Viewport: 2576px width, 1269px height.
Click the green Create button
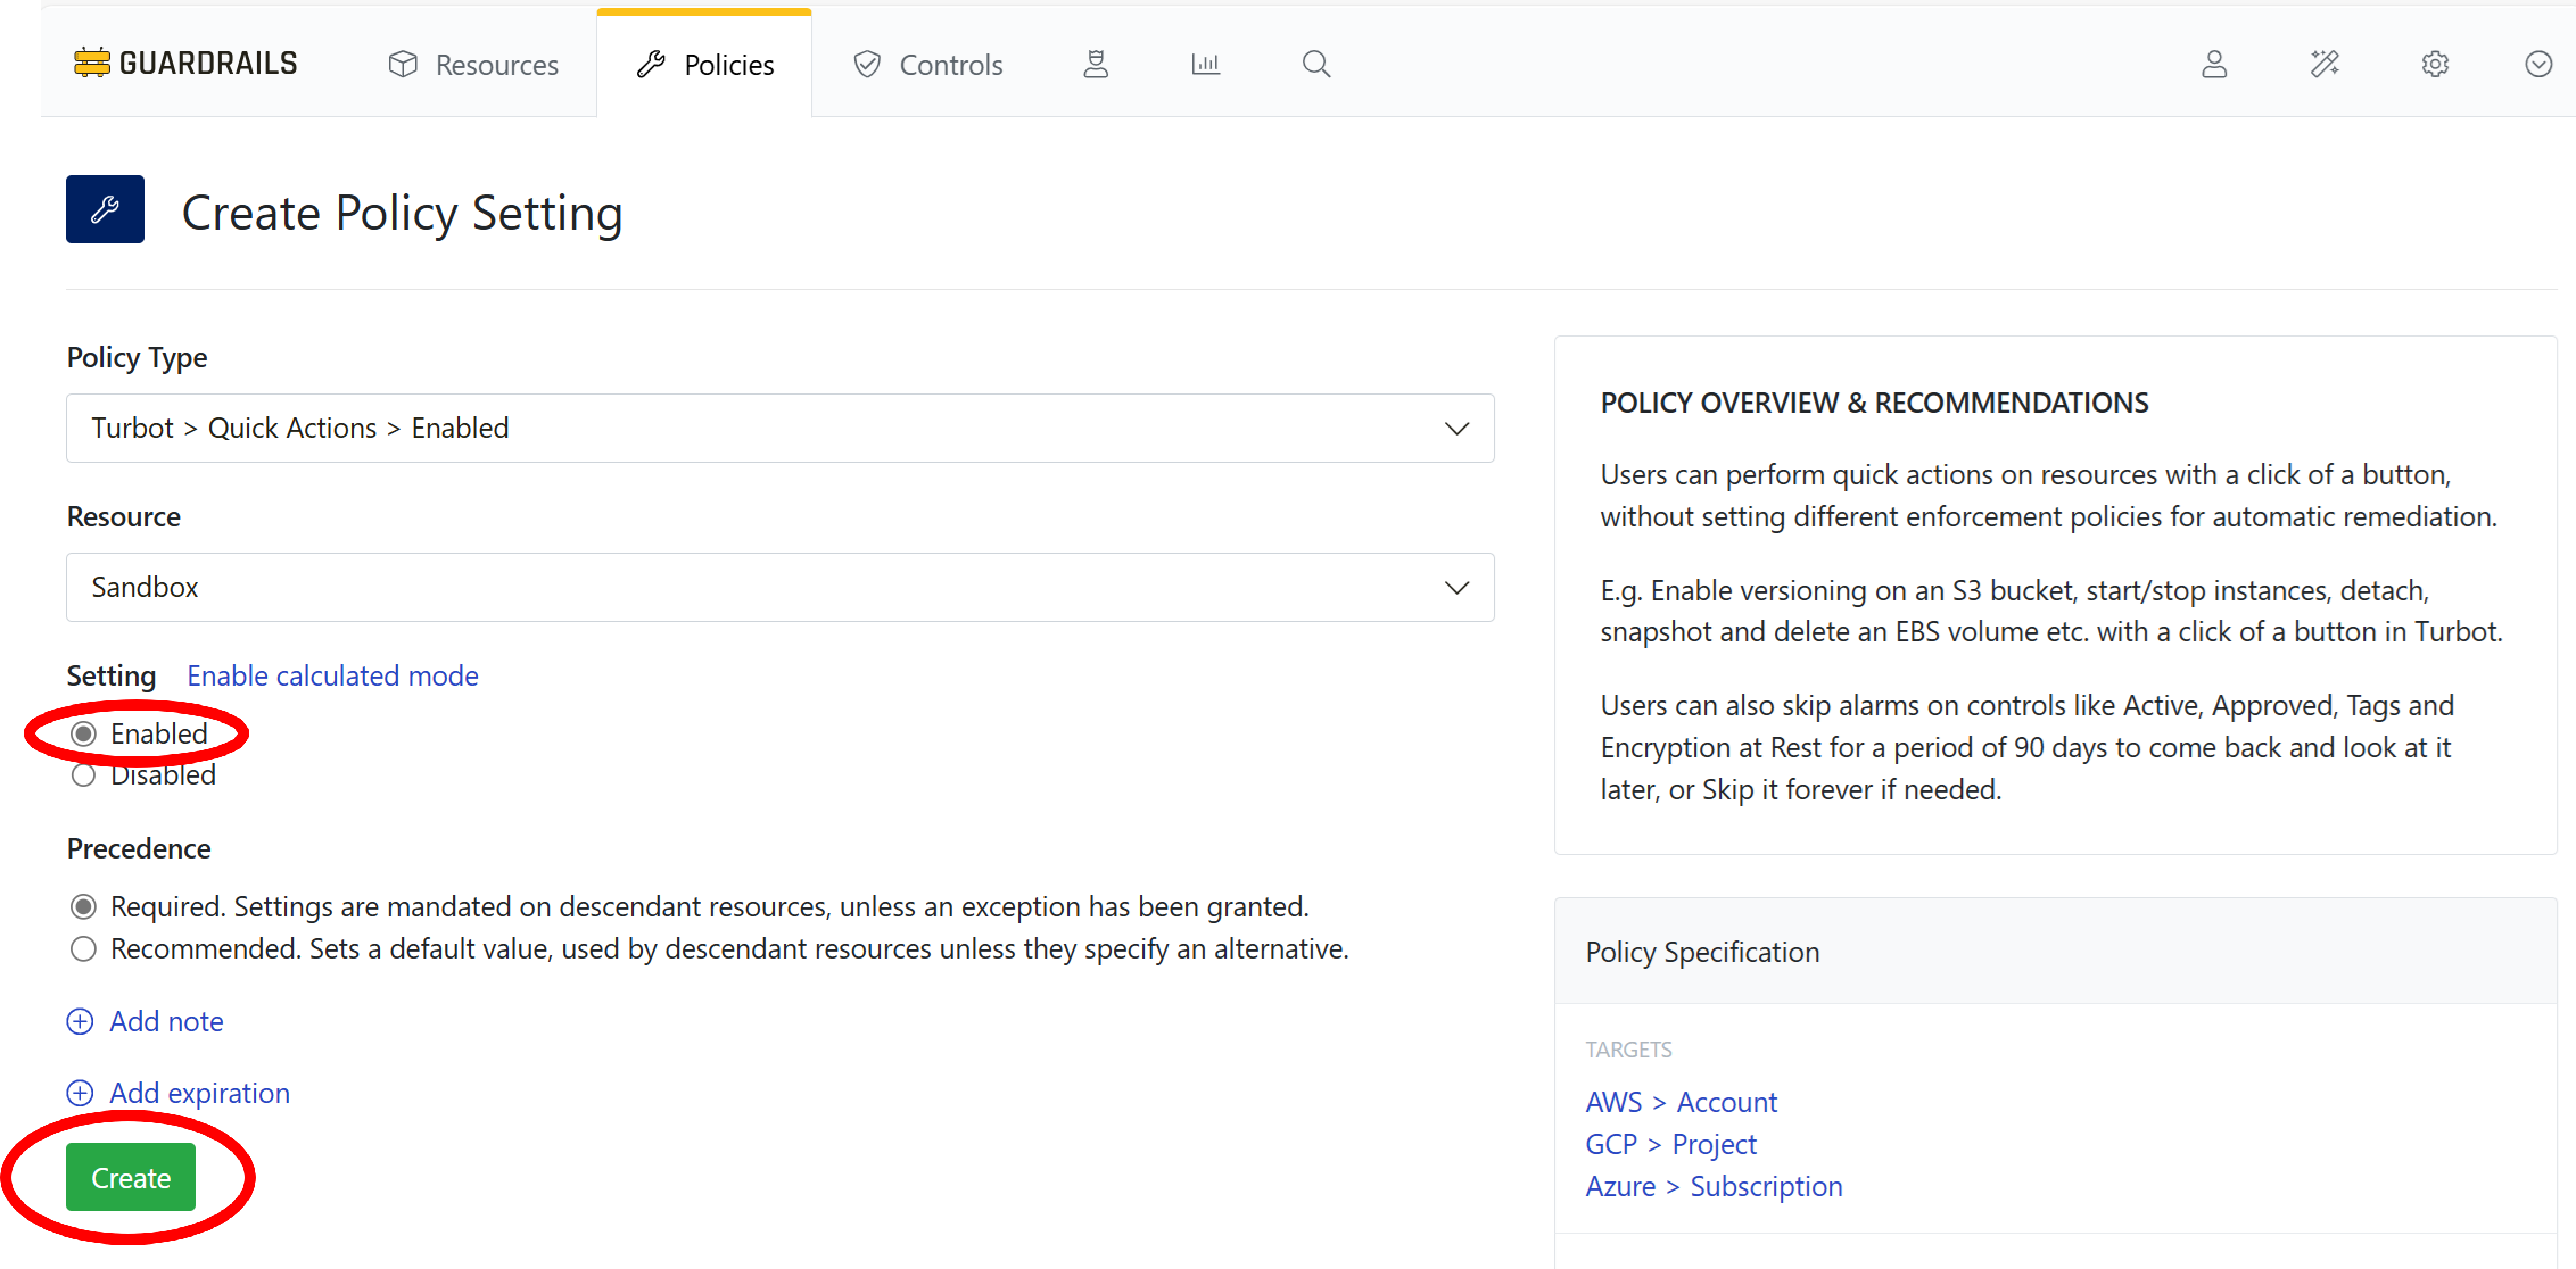coord(130,1177)
